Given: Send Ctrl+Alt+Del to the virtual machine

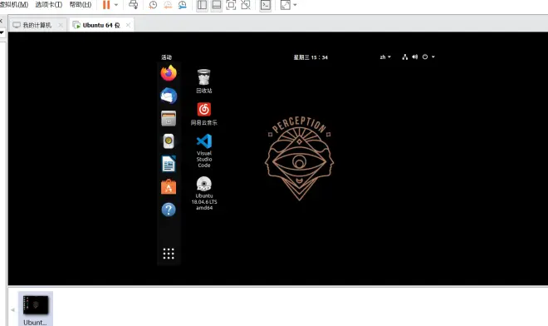Looking at the screenshot, I should click(x=134, y=5).
